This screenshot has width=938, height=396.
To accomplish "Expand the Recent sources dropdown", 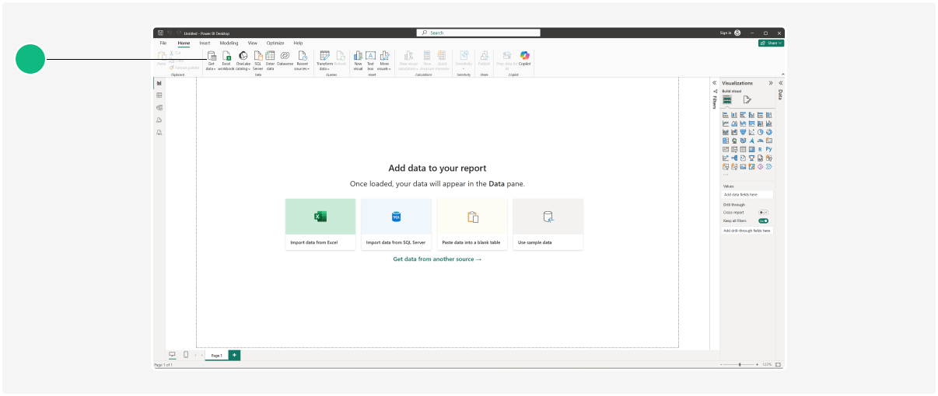I will (302, 61).
